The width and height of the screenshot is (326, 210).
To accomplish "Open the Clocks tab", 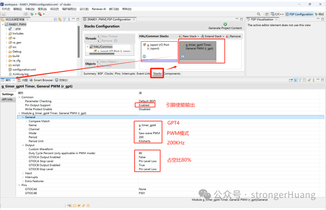I will coord(109,73).
